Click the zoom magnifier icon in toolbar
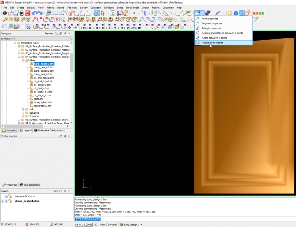This screenshot has width=296, height=227. tap(65, 13)
